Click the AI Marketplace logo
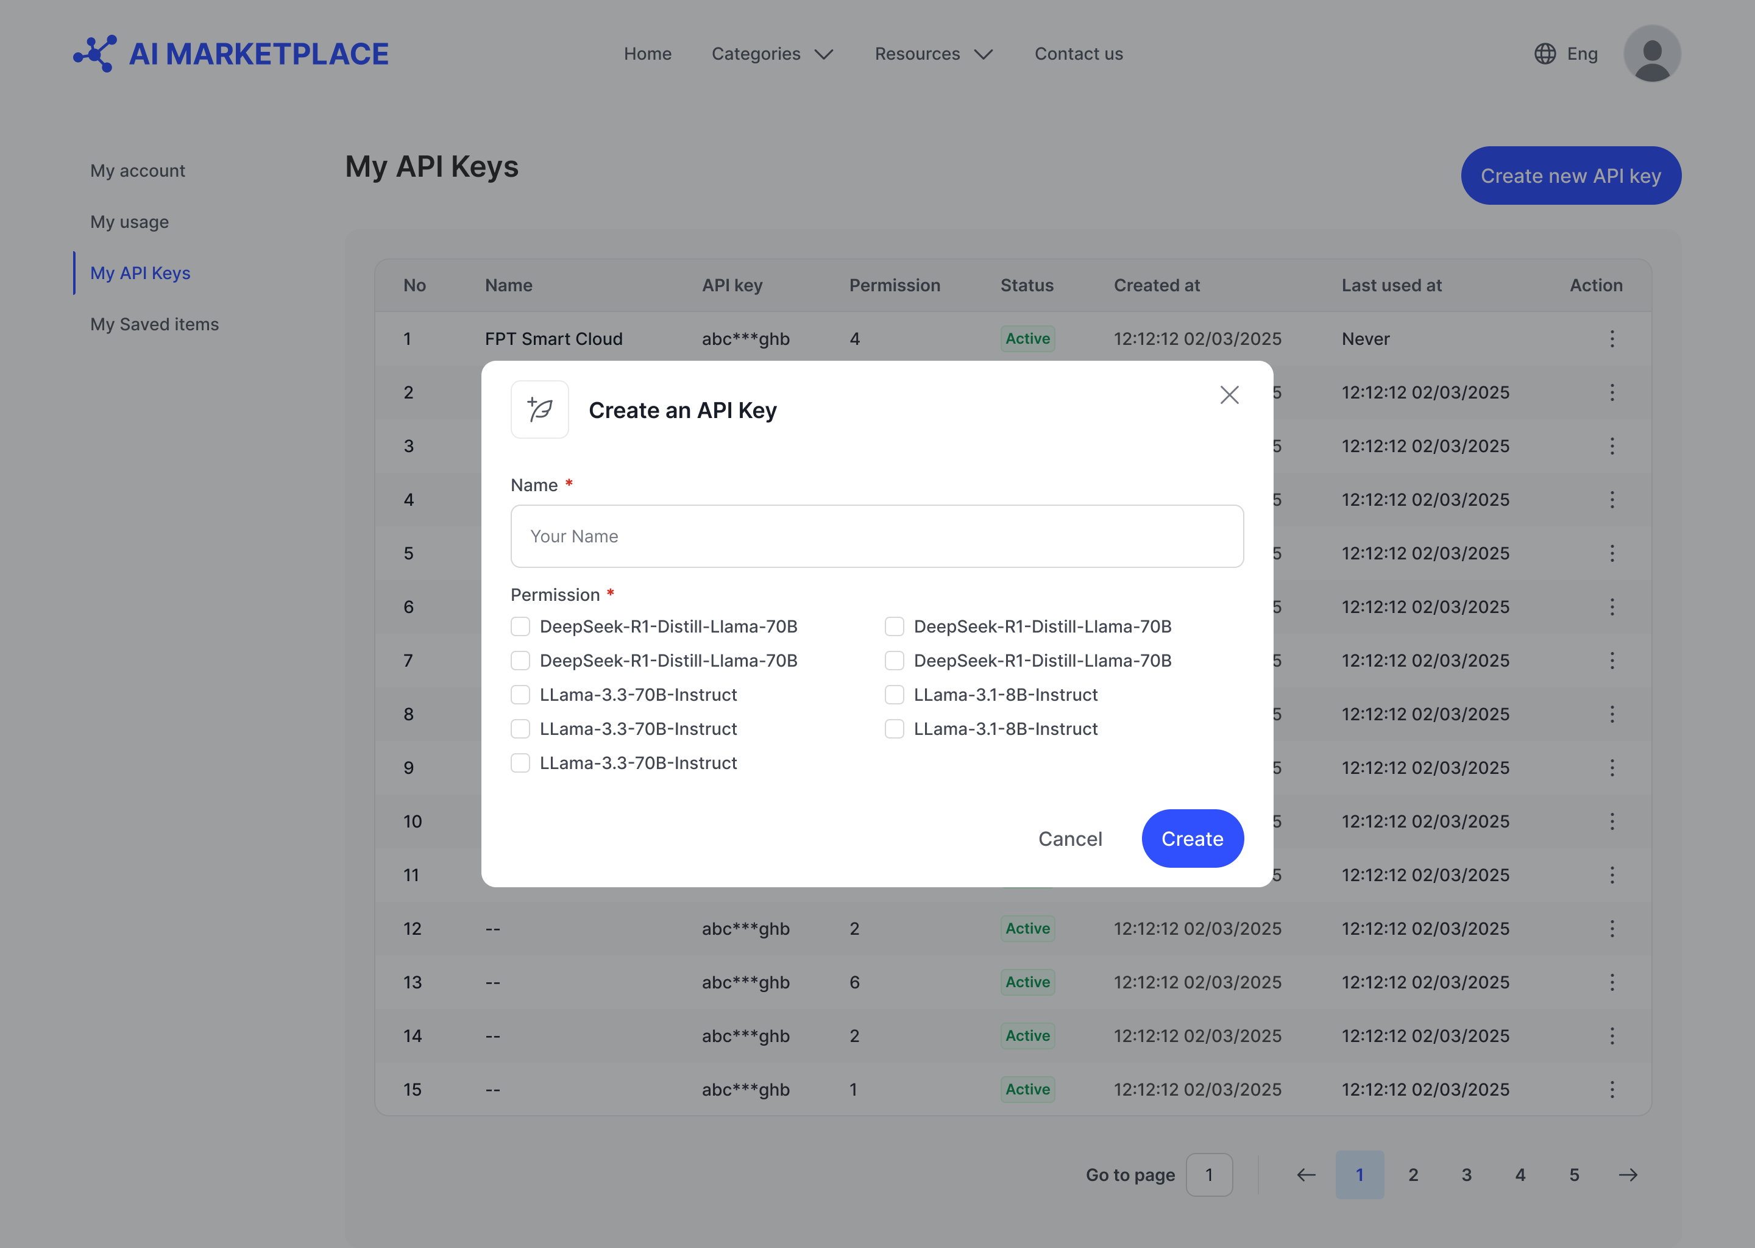The image size is (1755, 1248). click(232, 54)
